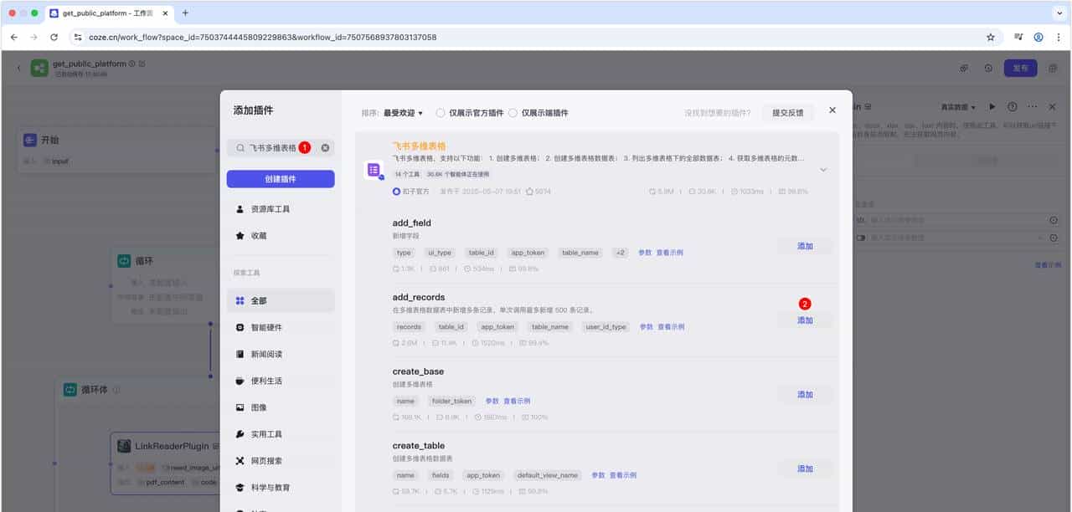Open history via the clock icon near 发布
This screenshot has height=512, width=1072.
pos(989,68)
